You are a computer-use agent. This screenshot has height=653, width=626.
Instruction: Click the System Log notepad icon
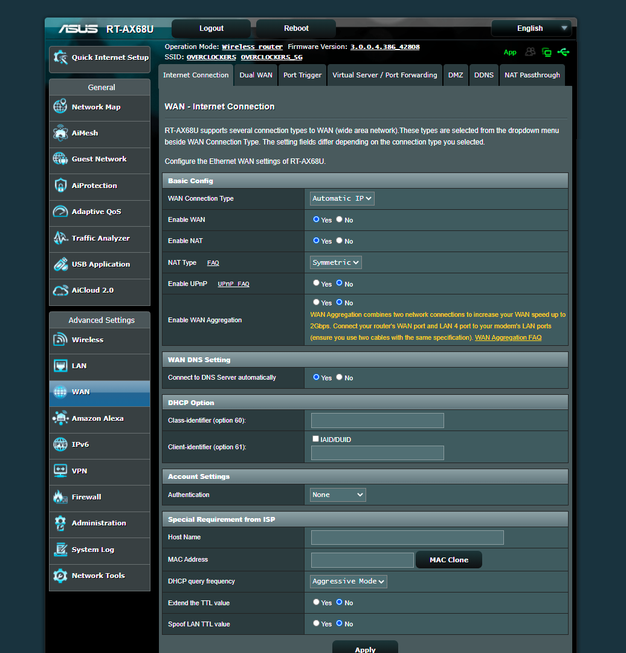[60, 549]
